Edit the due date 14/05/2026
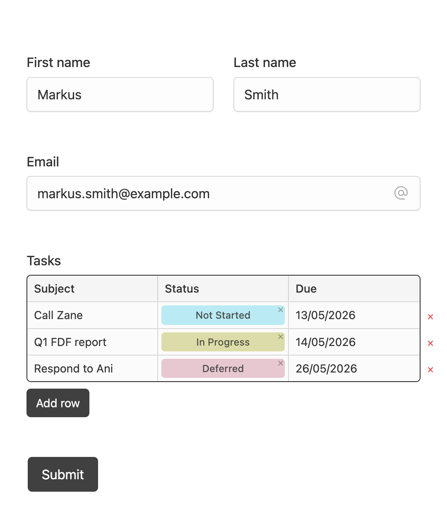447x519 pixels. (x=354, y=342)
